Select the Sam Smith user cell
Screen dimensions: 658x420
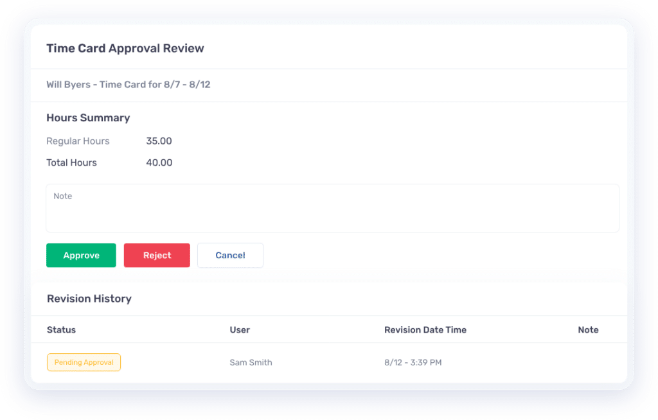coord(251,362)
